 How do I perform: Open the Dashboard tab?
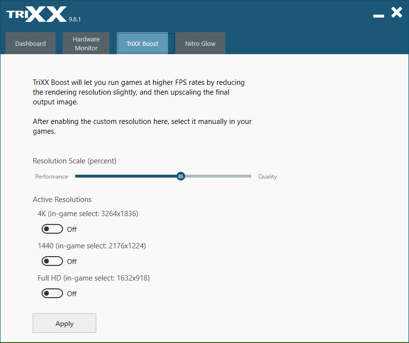click(x=30, y=43)
